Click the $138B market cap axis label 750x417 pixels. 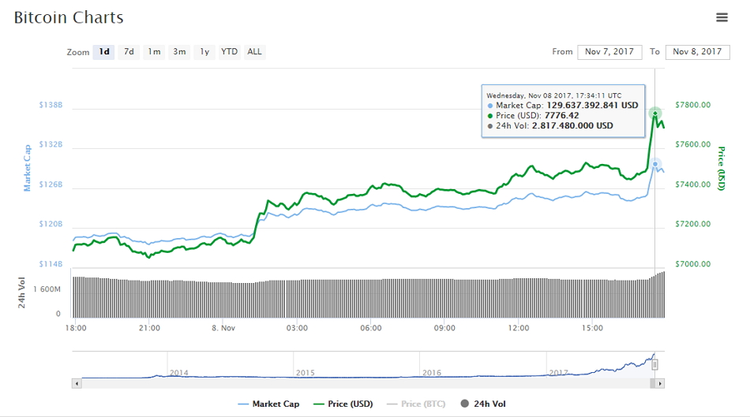(x=51, y=105)
